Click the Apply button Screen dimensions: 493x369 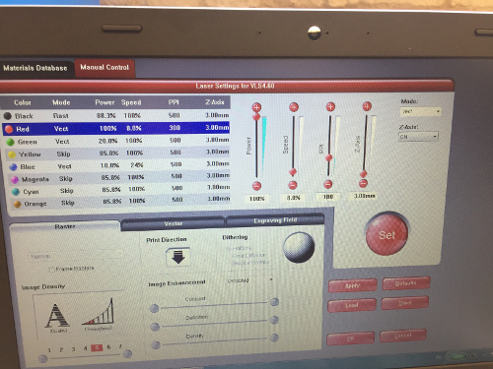pos(352,285)
